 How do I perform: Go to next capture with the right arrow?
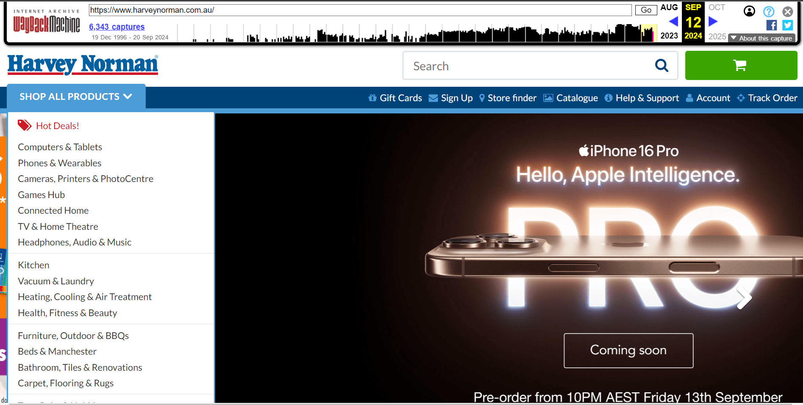pos(713,21)
